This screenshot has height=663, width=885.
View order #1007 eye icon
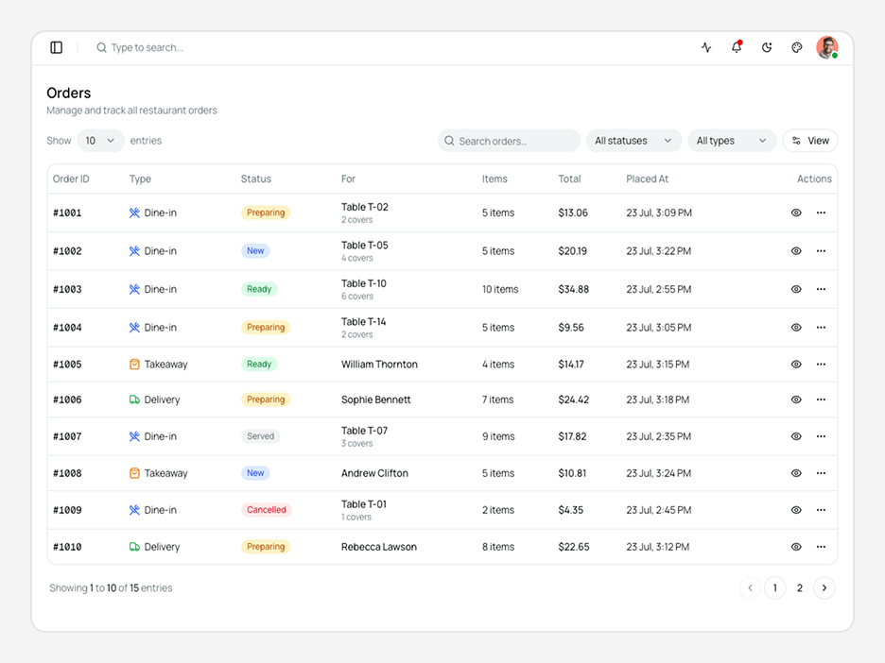tap(796, 436)
